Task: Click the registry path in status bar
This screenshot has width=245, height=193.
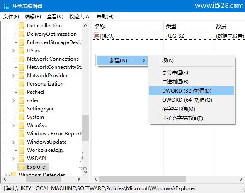Action: [98, 188]
